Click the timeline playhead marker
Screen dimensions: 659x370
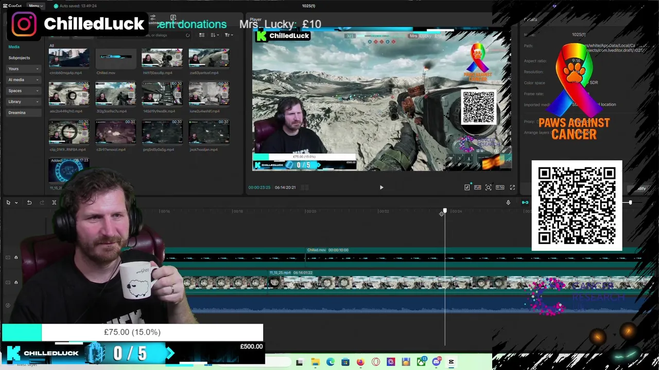click(445, 211)
